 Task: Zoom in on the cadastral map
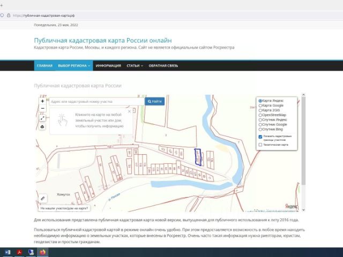tap(43, 101)
